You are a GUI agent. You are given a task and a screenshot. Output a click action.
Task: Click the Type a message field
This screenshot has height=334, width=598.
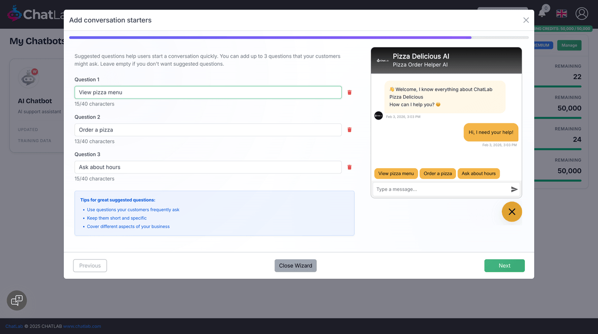pos(439,189)
